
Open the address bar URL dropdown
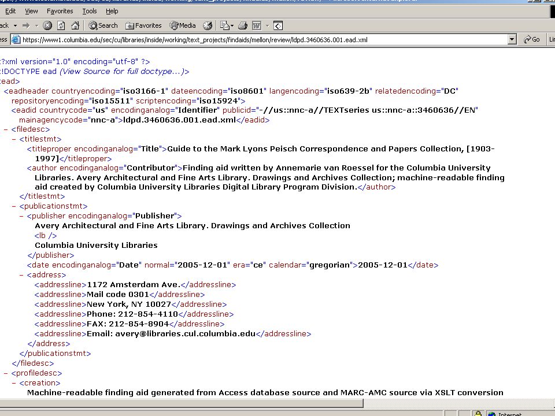tap(512, 40)
